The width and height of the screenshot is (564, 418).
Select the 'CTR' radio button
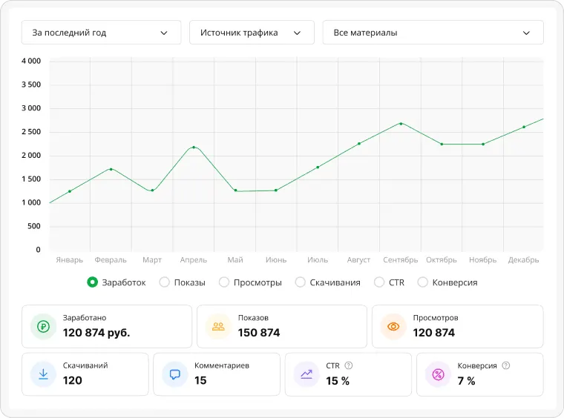(x=379, y=282)
